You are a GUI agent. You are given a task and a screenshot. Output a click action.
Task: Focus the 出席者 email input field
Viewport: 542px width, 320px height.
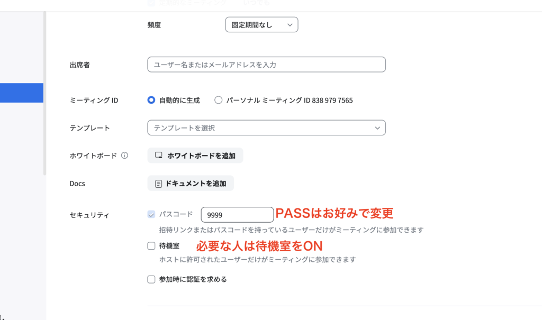coord(267,65)
